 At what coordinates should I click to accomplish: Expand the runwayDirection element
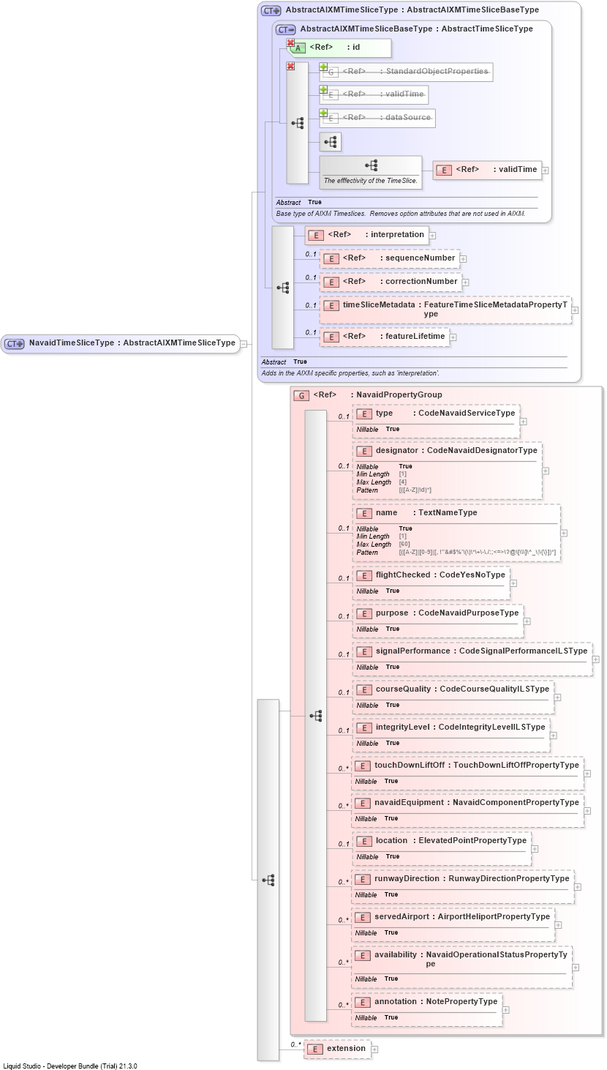point(578,887)
